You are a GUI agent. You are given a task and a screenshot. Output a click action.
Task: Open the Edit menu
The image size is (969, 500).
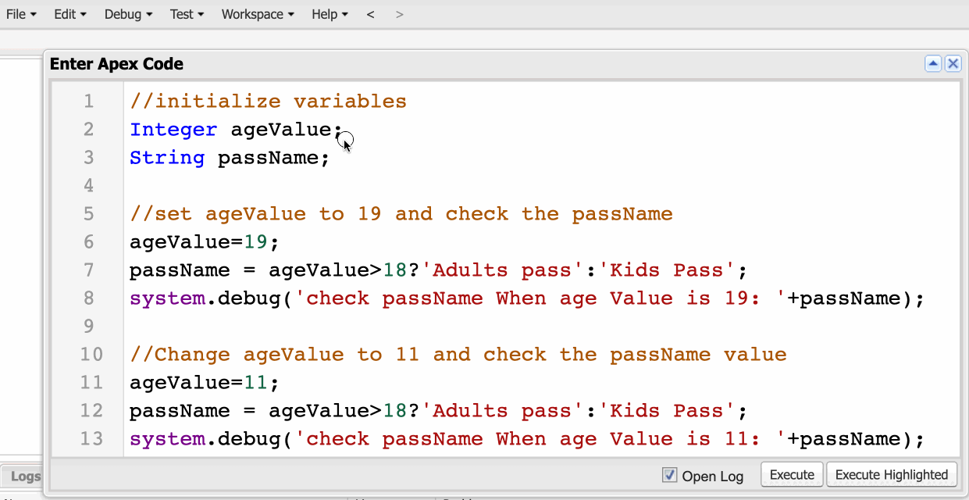(70, 14)
